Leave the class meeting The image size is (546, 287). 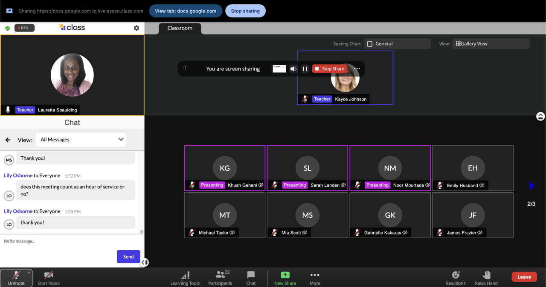(x=524, y=277)
